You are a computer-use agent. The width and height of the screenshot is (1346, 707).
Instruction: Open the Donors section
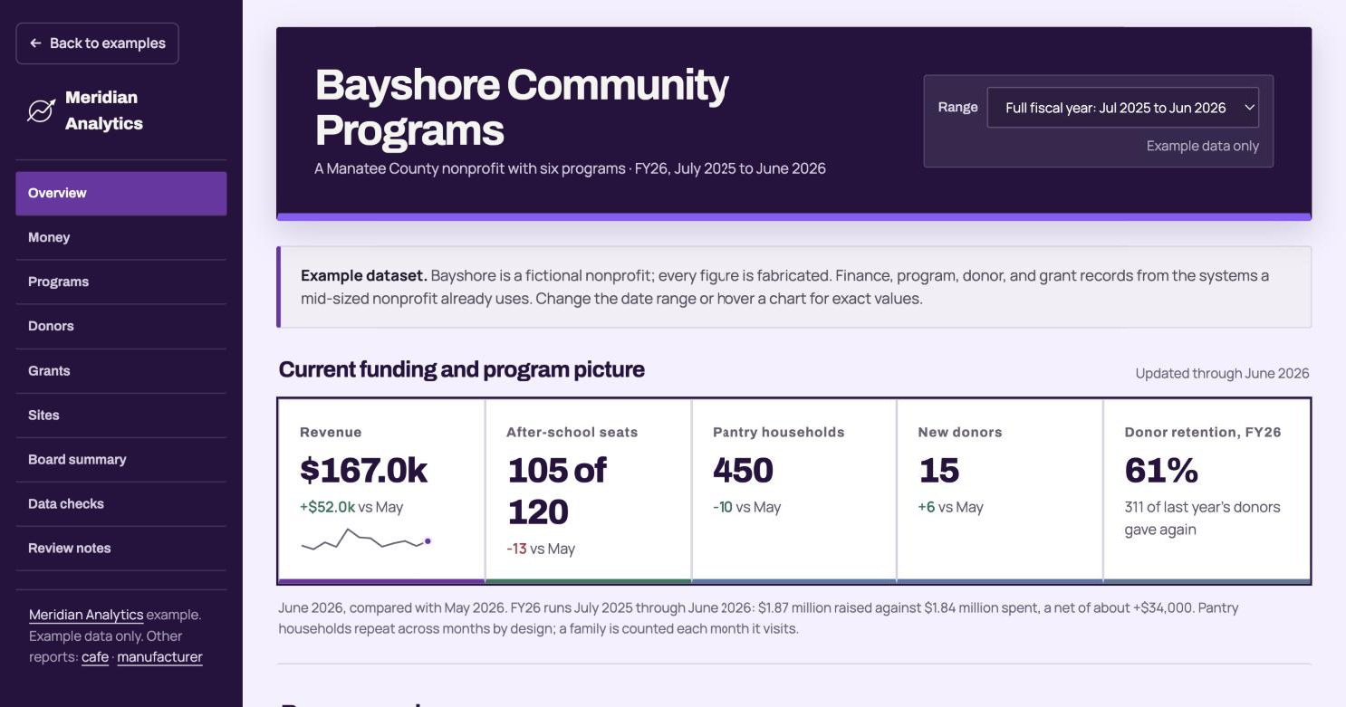coord(121,326)
